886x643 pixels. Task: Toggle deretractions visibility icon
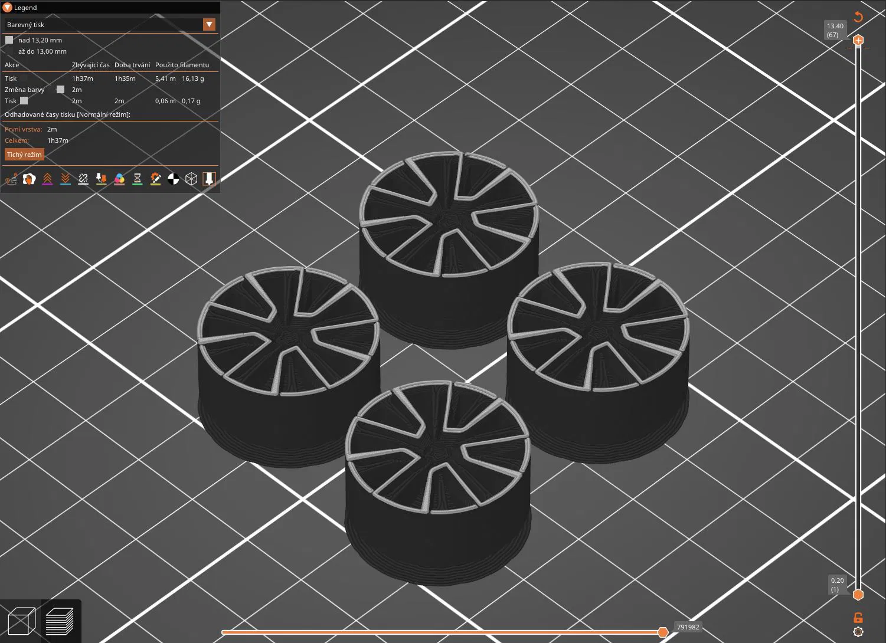point(66,179)
